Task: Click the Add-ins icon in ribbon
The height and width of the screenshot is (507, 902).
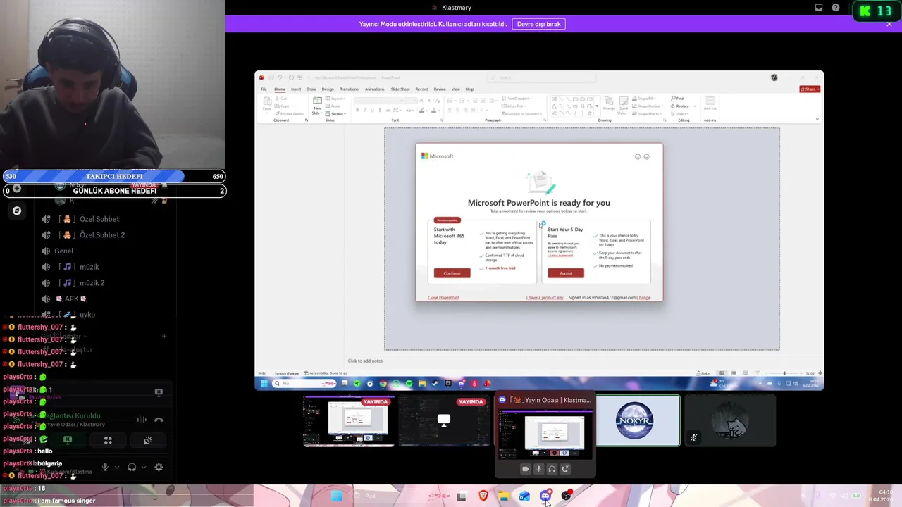Action: (x=710, y=104)
